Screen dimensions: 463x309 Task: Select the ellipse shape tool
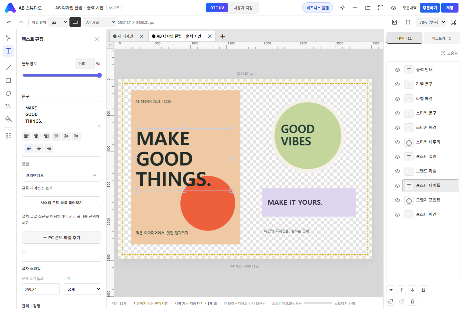pos(8,93)
